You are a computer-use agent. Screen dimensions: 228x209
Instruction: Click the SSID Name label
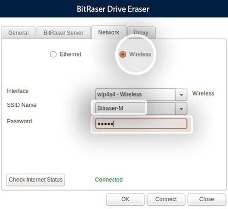point(22,105)
